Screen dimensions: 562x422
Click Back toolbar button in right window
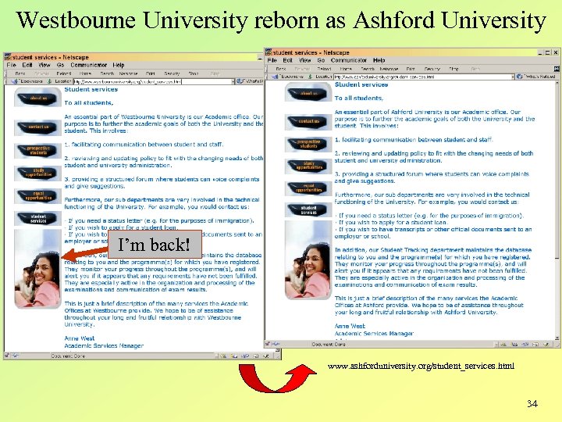[x=281, y=69]
